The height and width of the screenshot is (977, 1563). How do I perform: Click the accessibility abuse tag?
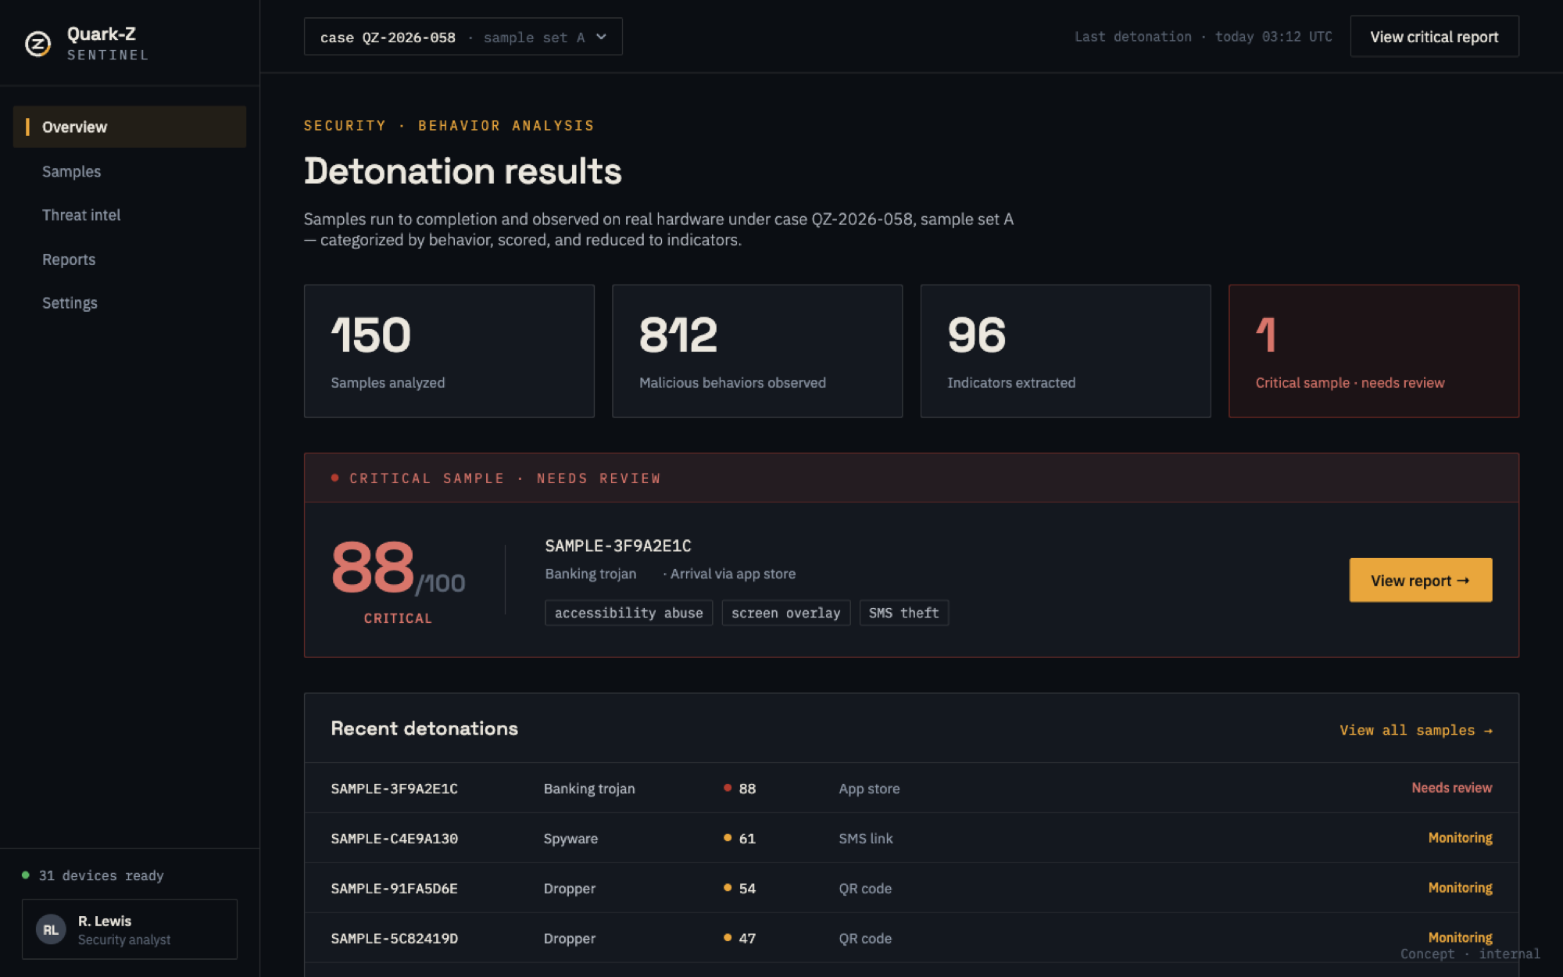(628, 613)
